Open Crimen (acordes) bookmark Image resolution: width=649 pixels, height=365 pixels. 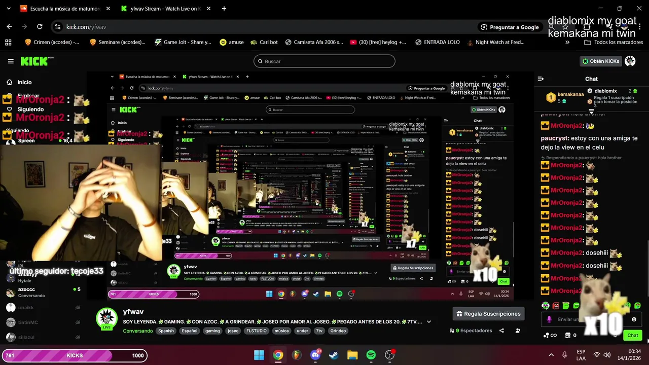[x=52, y=42]
